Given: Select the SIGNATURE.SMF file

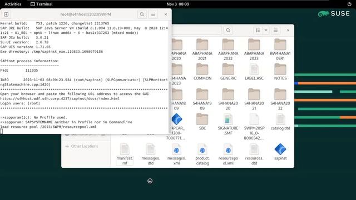Looking at the screenshot, I should point(228,124).
